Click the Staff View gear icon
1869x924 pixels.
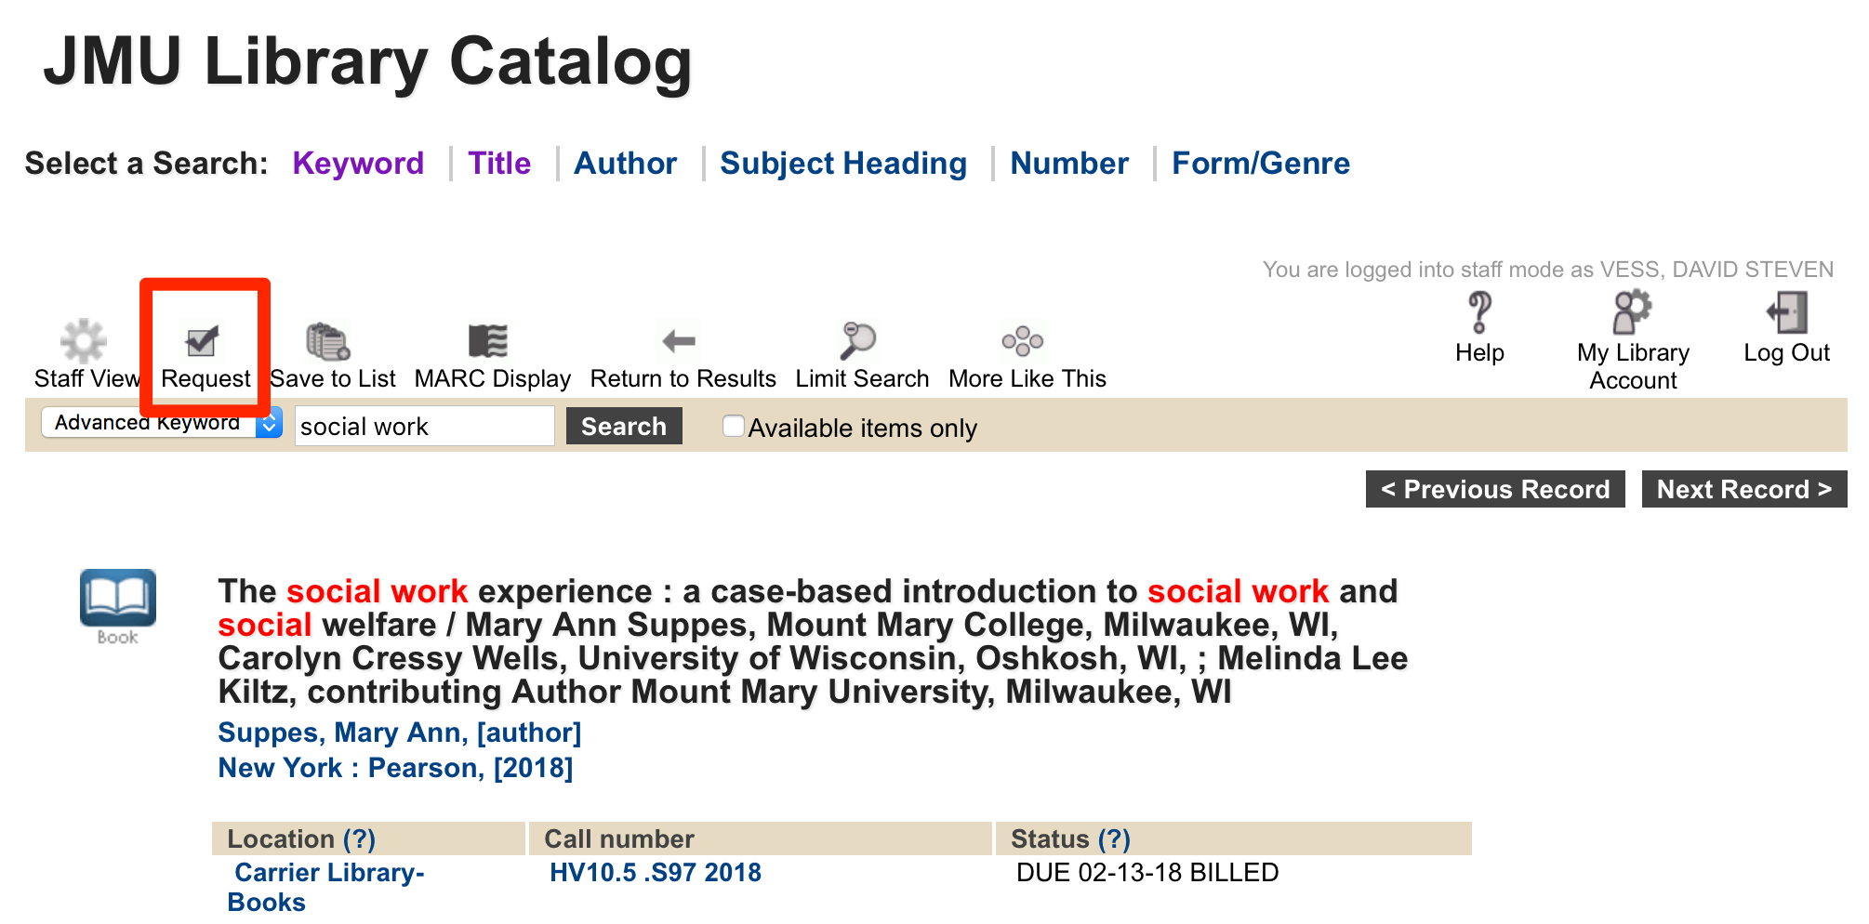pos(84,341)
